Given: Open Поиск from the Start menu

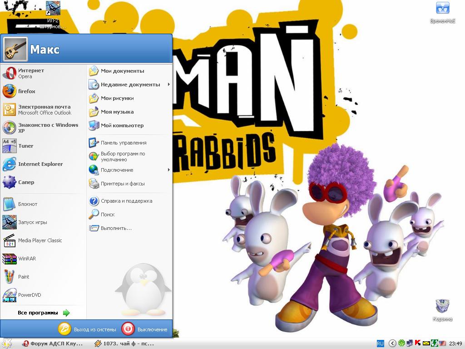Looking at the screenshot, I should pos(129,214).
